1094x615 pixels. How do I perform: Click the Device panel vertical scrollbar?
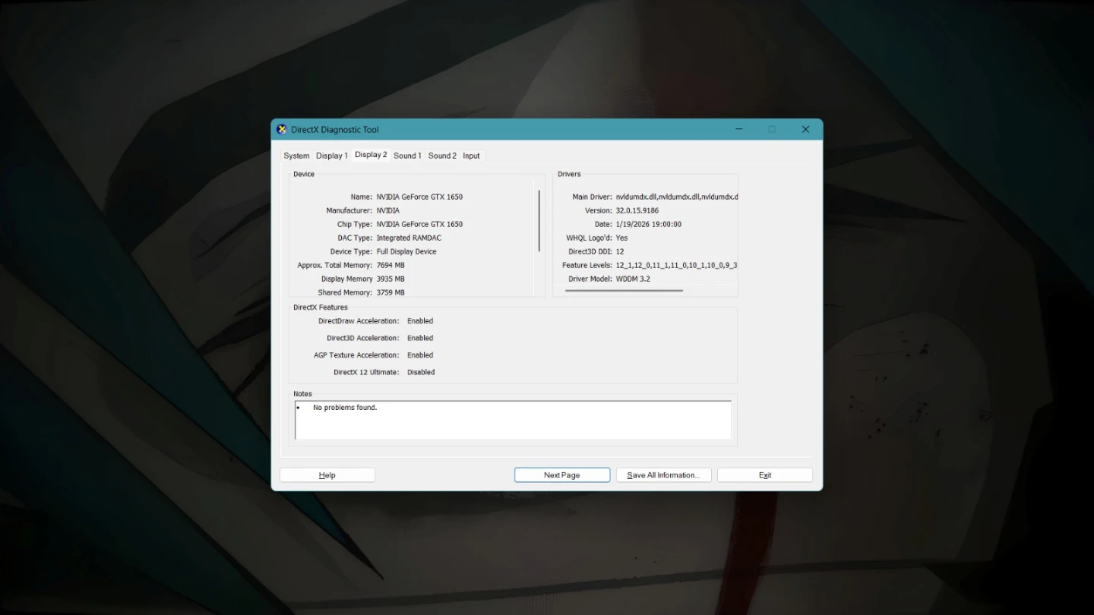coord(539,221)
